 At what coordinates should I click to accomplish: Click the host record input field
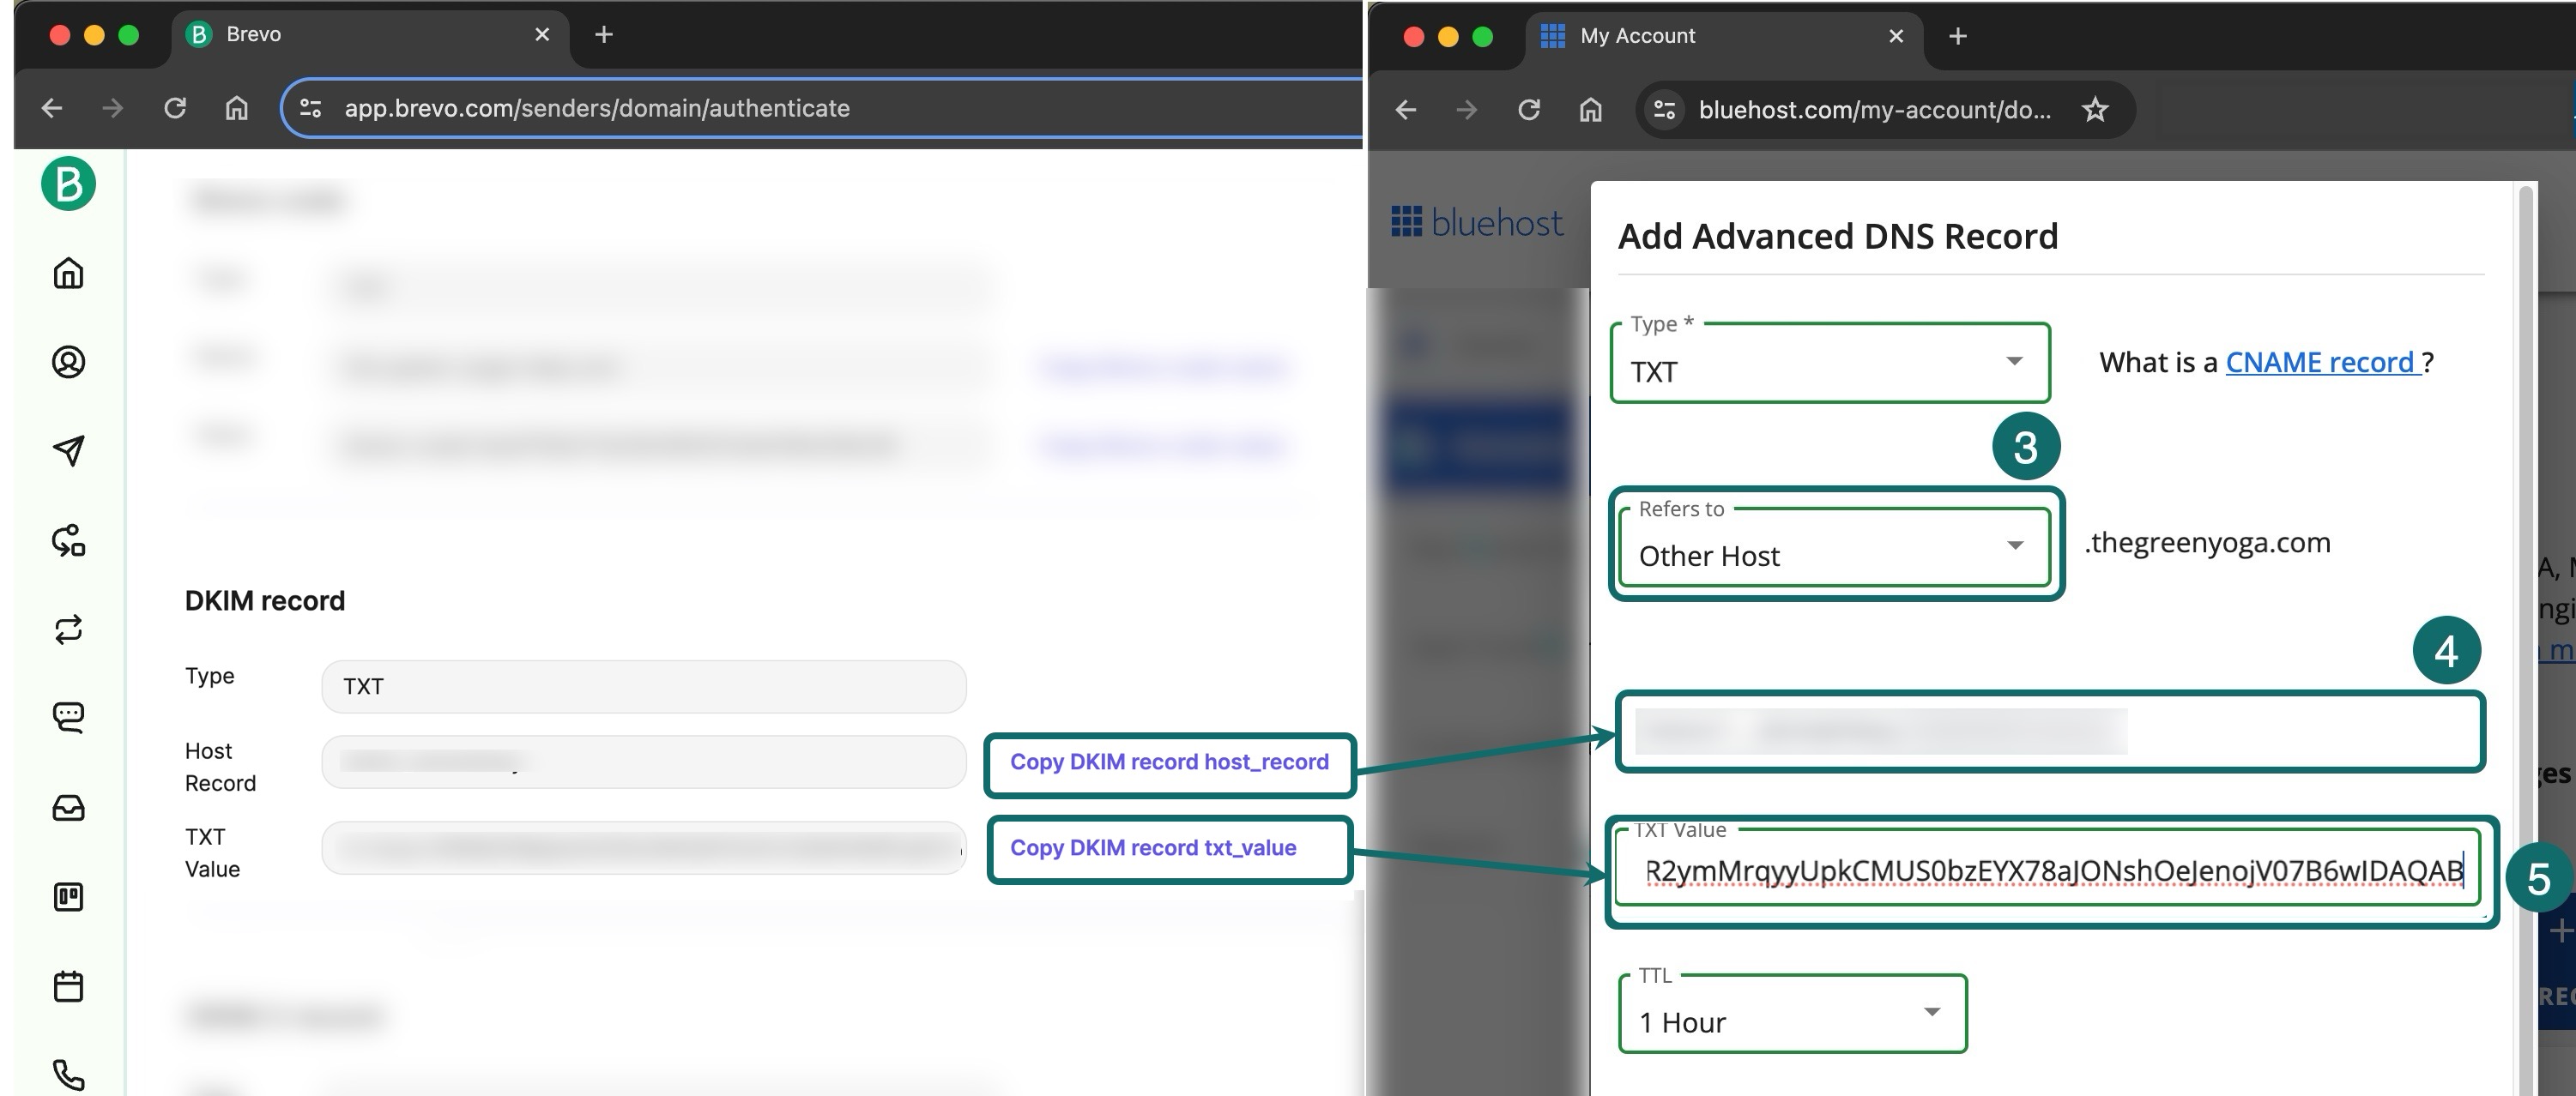[x=2052, y=732]
